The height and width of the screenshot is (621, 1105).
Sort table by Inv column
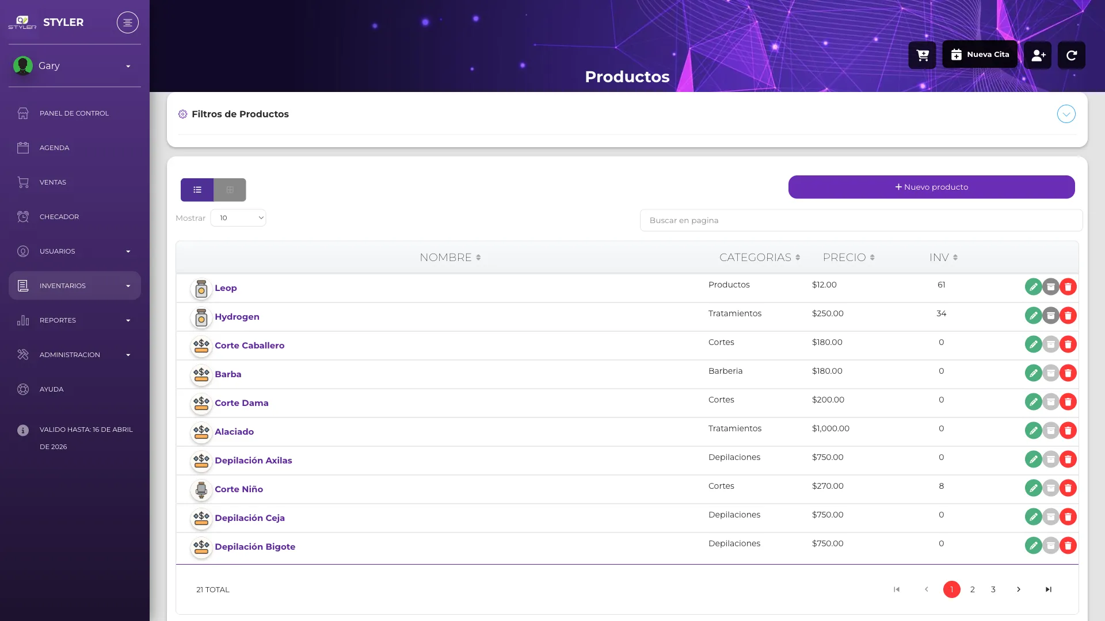pyautogui.click(x=943, y=258)
